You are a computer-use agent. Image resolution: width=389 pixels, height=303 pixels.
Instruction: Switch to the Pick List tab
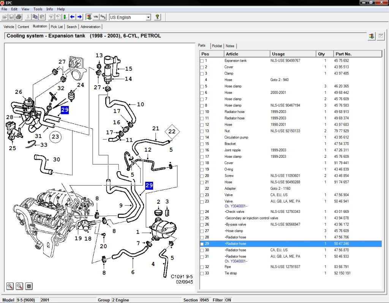(x=57, y=27)
